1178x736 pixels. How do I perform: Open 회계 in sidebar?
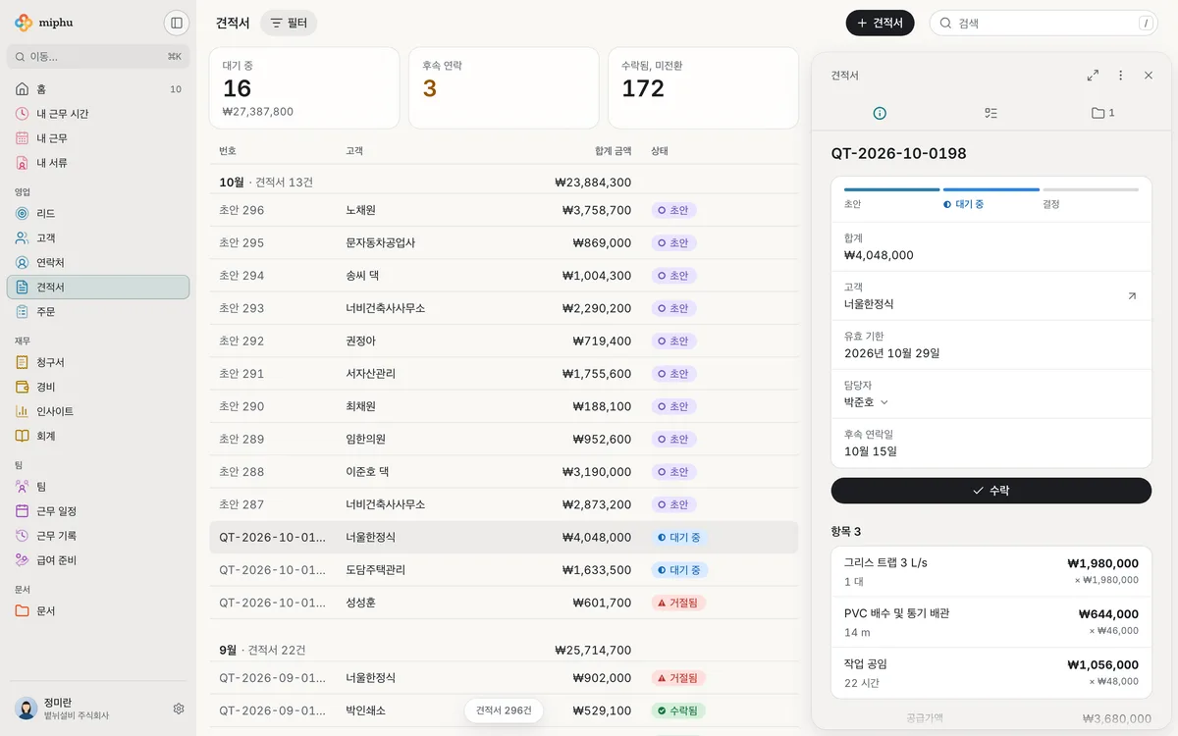click(98, 436)
